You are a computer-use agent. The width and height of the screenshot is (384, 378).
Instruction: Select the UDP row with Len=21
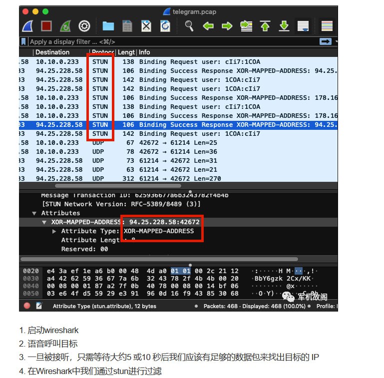coord(178,170)
